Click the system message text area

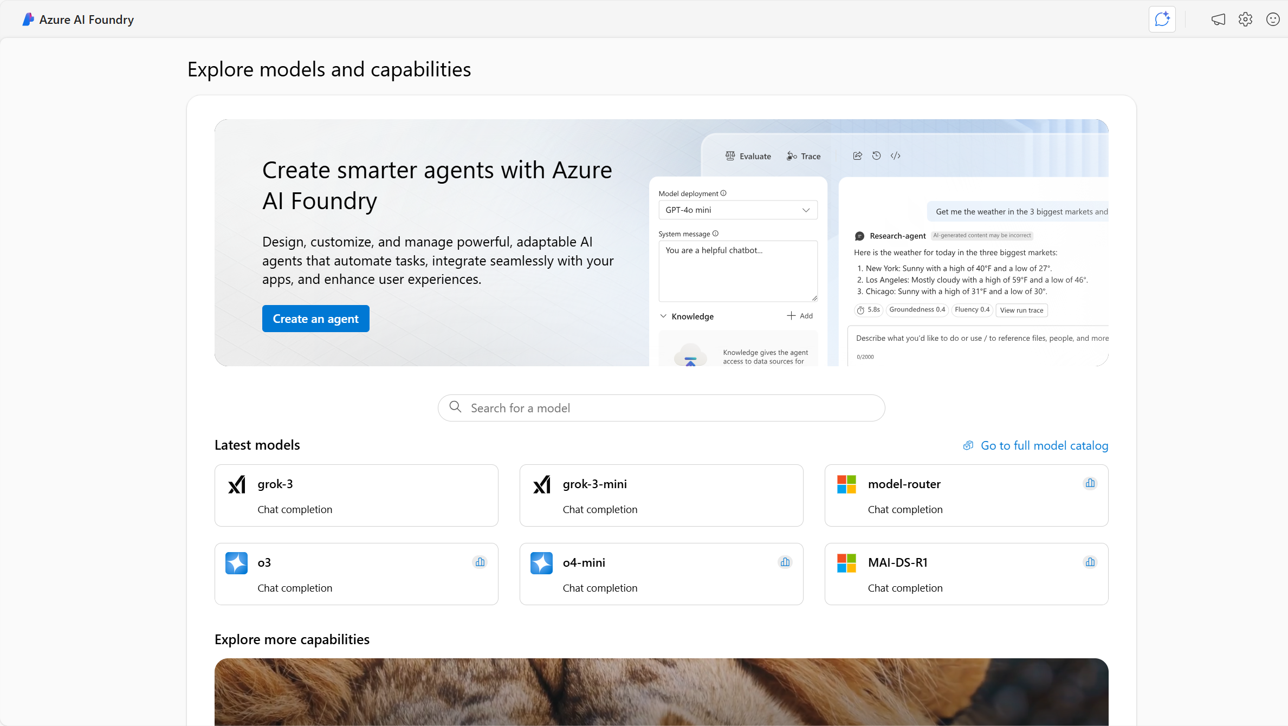[738, 271]
